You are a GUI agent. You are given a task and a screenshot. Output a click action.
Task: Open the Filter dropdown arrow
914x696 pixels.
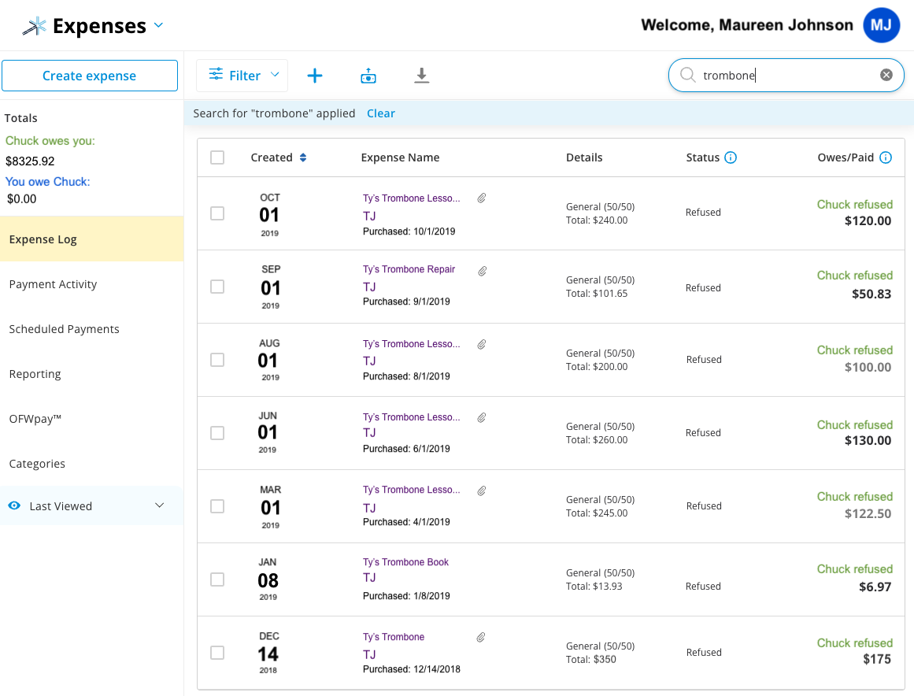[x=275, y=75]
